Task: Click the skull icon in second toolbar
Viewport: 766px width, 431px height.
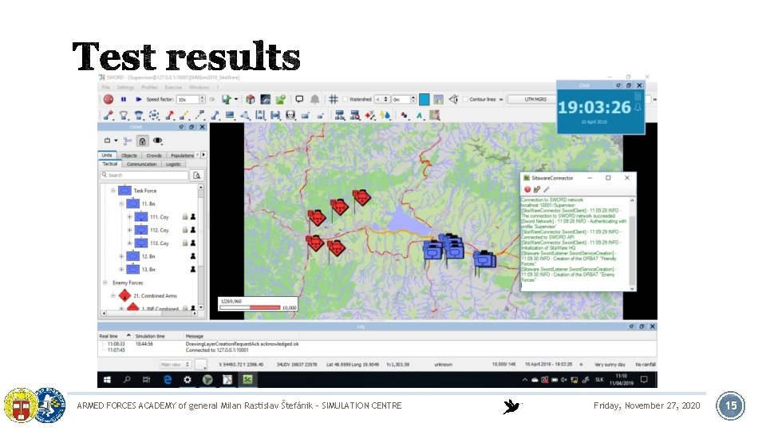Action: pyautogui.click(x=290, y=115)
